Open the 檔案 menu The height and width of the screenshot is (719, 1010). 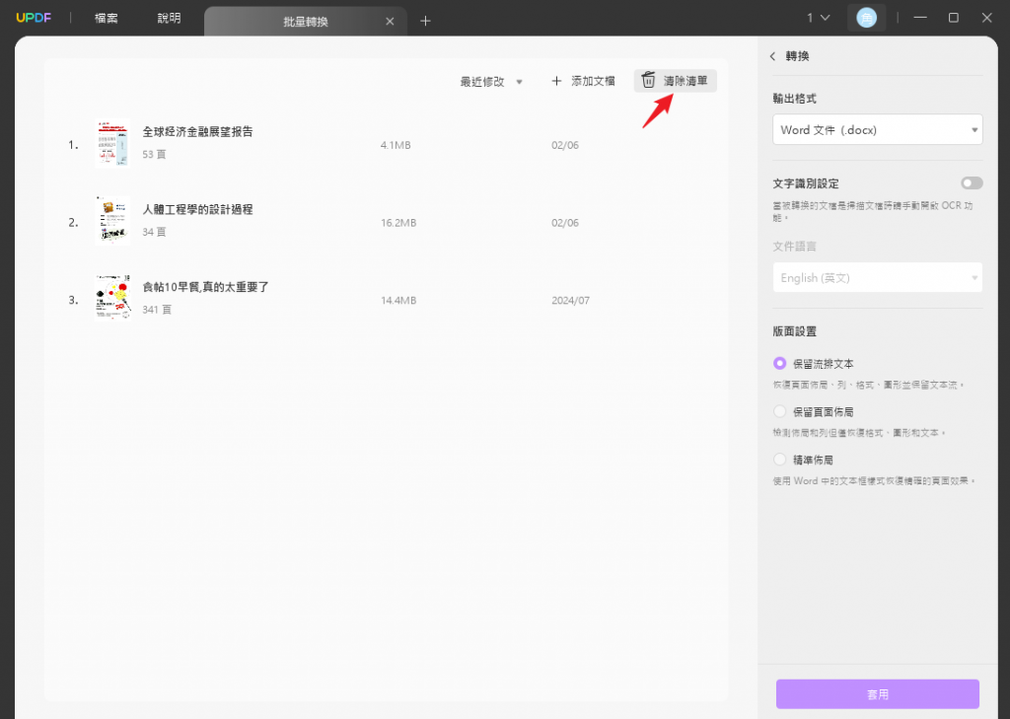107,18
